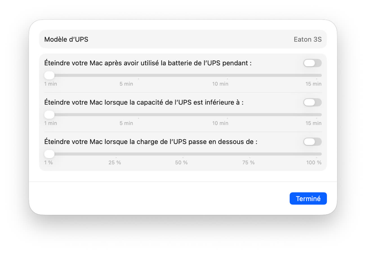
Task: Click the Modèle d'UPS label
Action: [x=66, y=39]
